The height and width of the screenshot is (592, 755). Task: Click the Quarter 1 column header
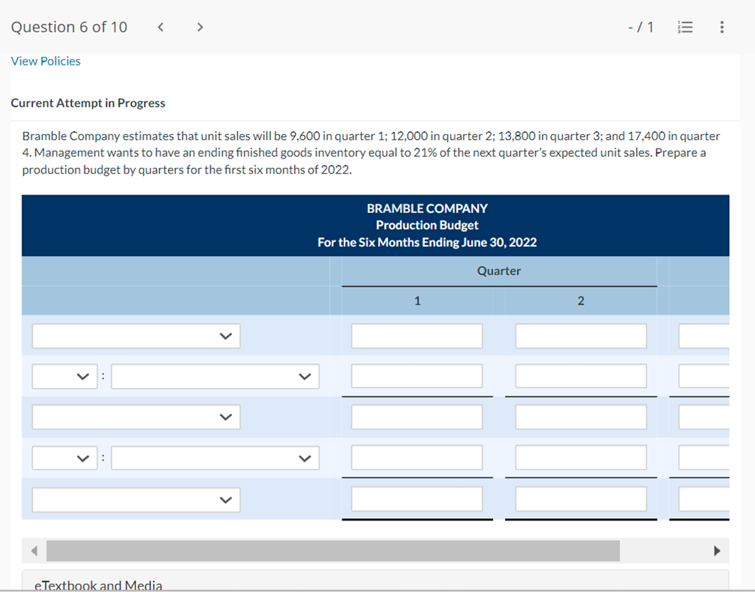pos(418,301)
